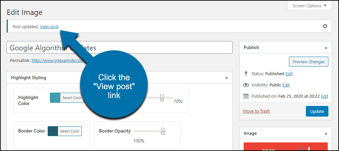Click the 70% highlight opacity slider handle
The height and width of the screenshot is (151, 339).
coord(162,98)
